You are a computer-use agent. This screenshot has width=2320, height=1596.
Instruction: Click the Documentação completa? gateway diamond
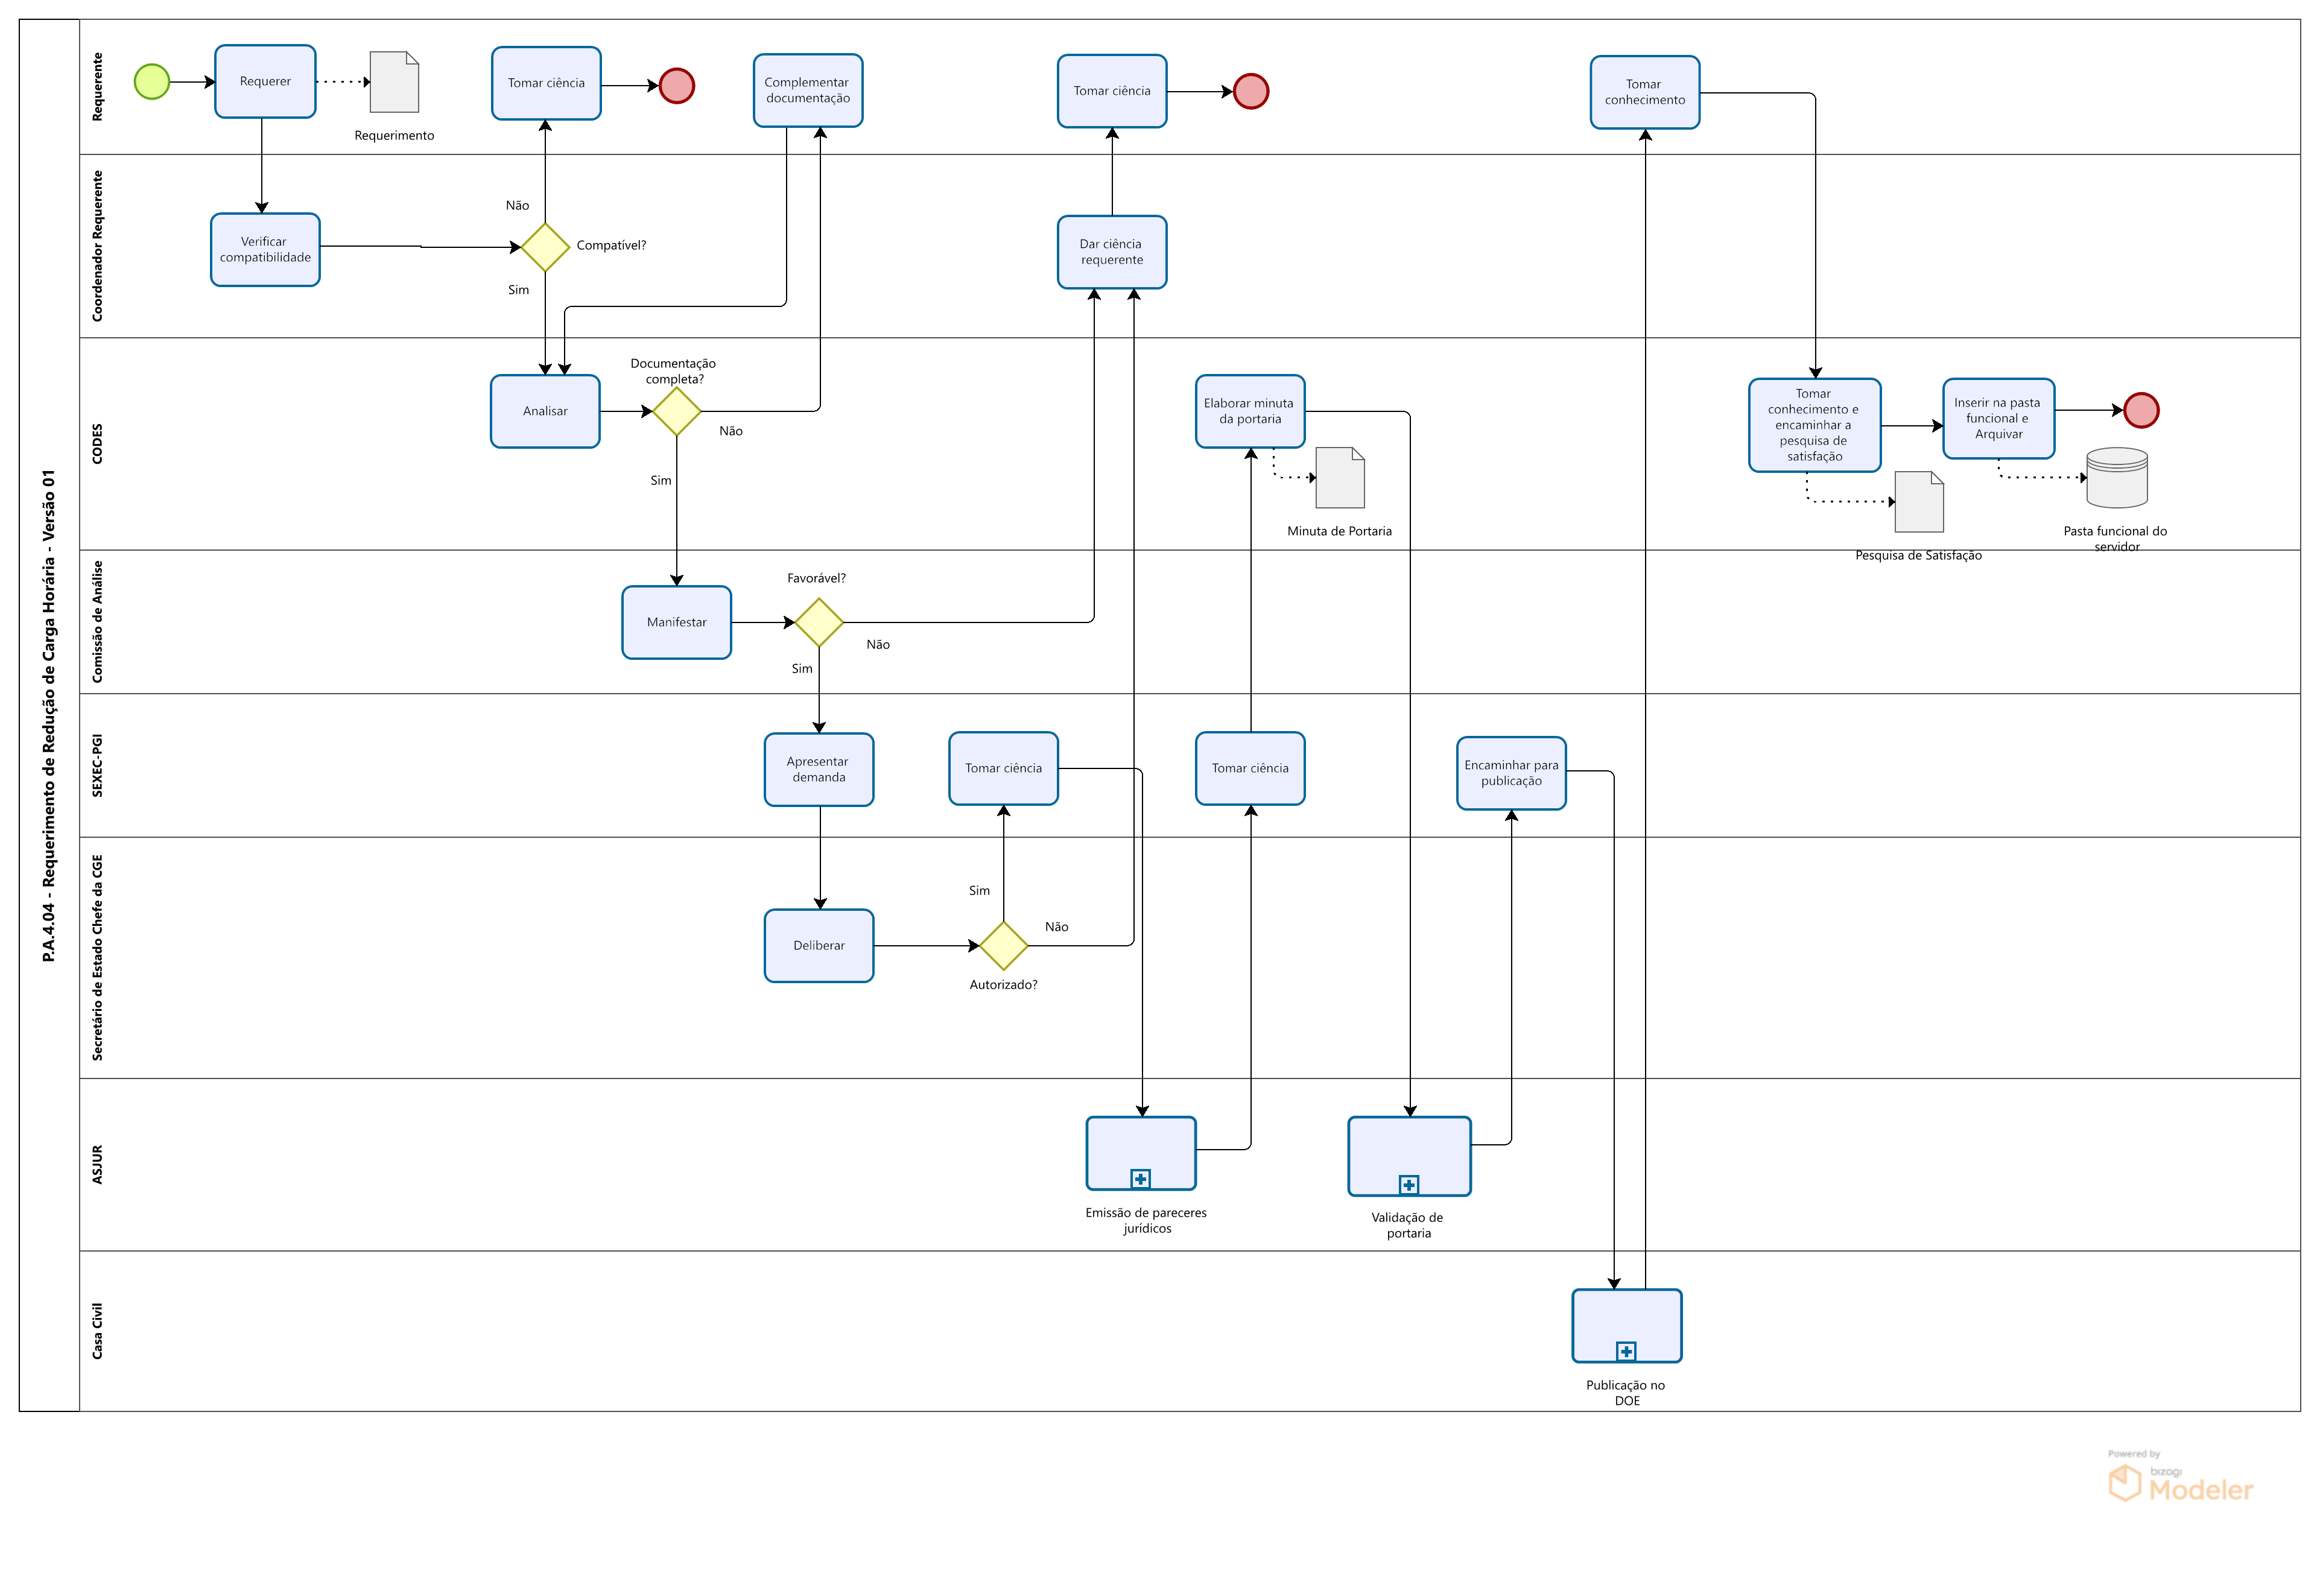click(676, 411)
